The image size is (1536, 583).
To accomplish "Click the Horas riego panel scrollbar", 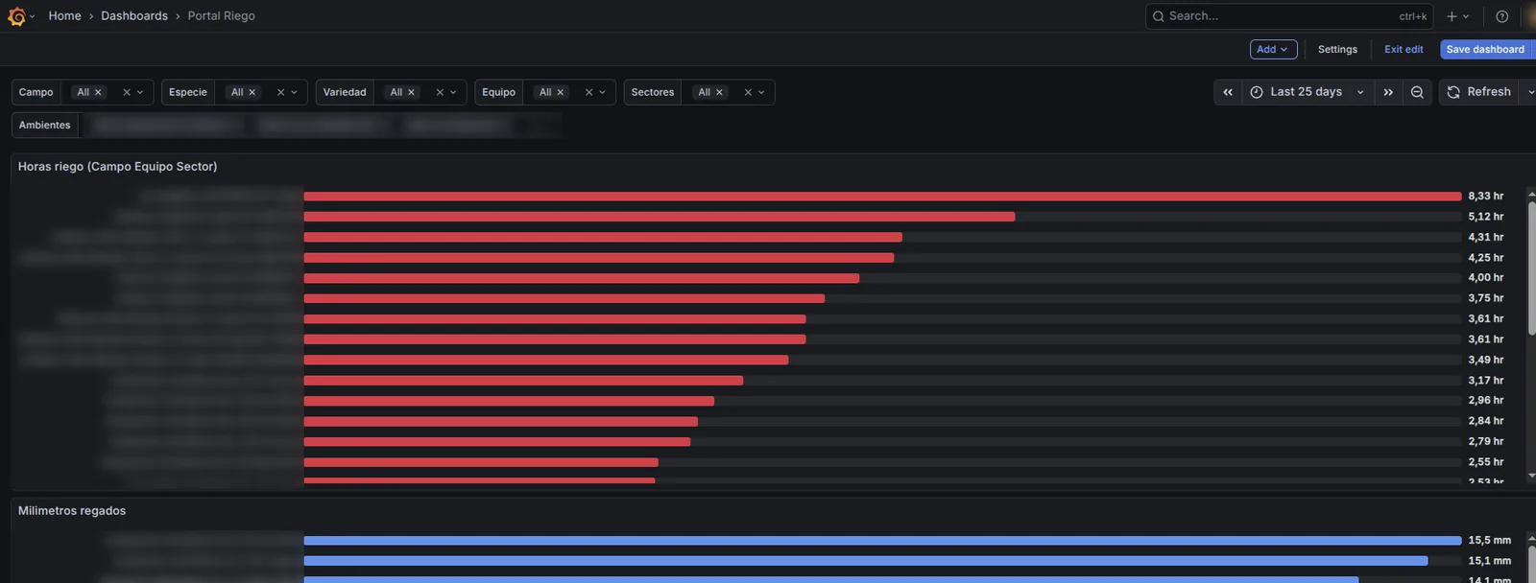I will [1531, 268].
